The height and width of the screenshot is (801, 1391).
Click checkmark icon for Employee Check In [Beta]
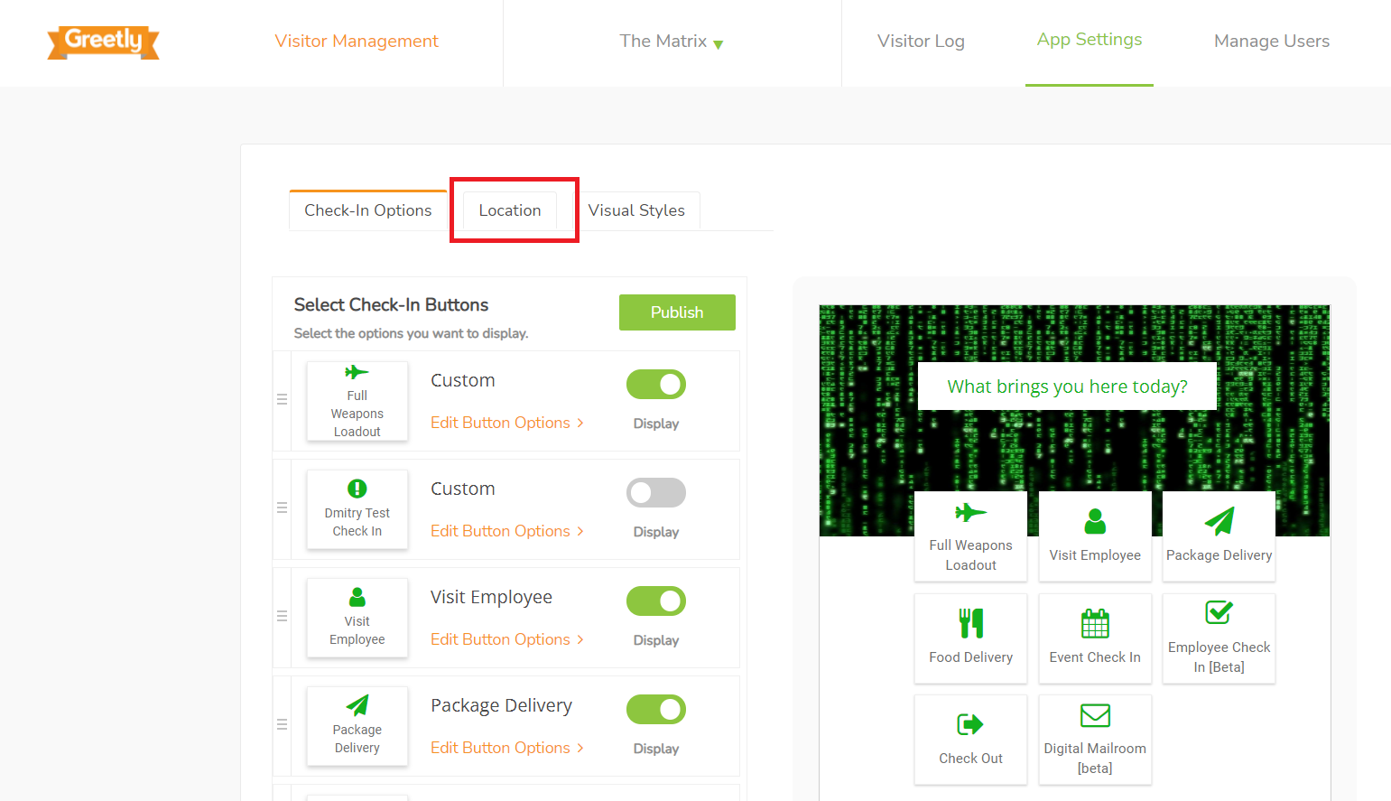point(1219,612)
